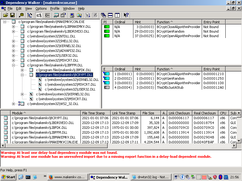The image size is (242, 181).
Task: Expand the LIBFDK.DLL tree node
Action: pos(22,70)
